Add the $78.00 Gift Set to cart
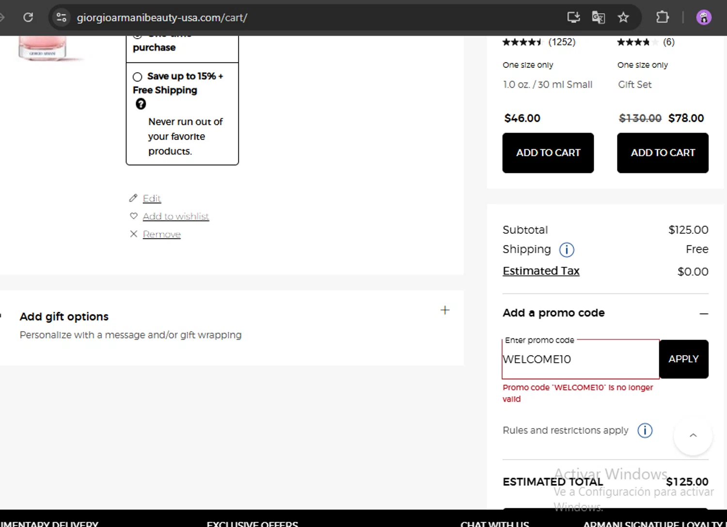The image size is (727, 527). pyautogui.click(x=663, y=153)
